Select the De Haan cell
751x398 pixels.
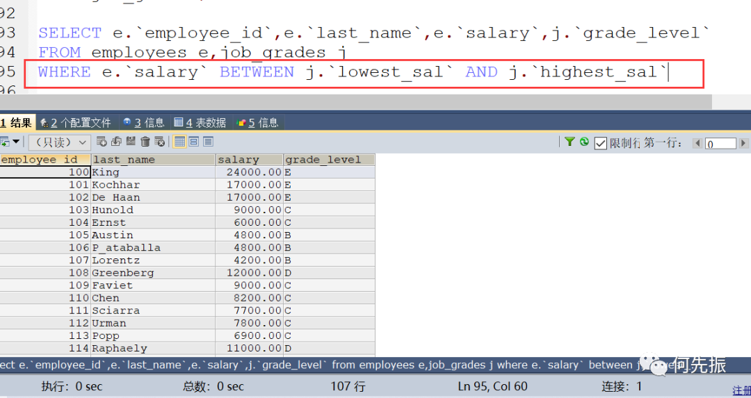153,197
